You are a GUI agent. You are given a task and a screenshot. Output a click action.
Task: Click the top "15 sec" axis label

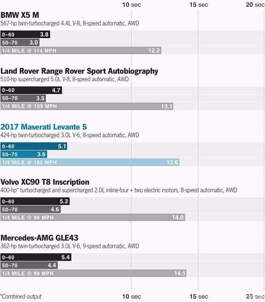pyautogui.click(x=198, y=5)
